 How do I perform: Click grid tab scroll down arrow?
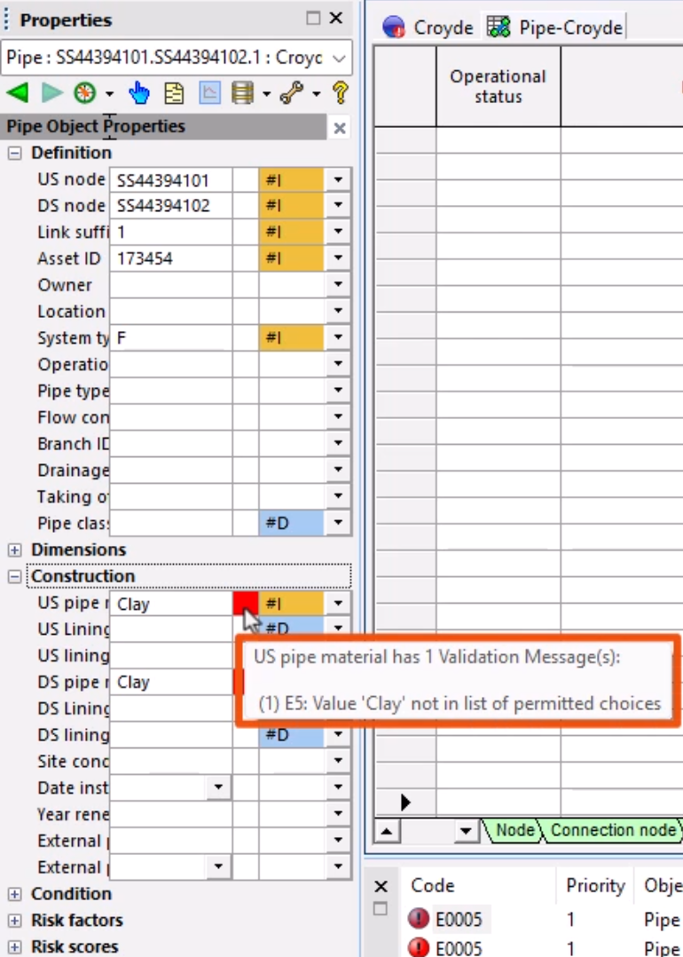[x=466, y=831]
